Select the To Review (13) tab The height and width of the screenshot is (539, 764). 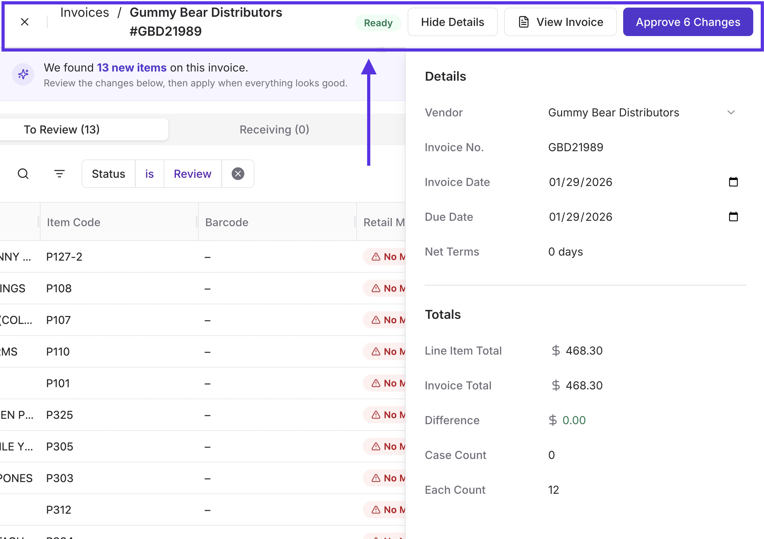click(62, 129)
